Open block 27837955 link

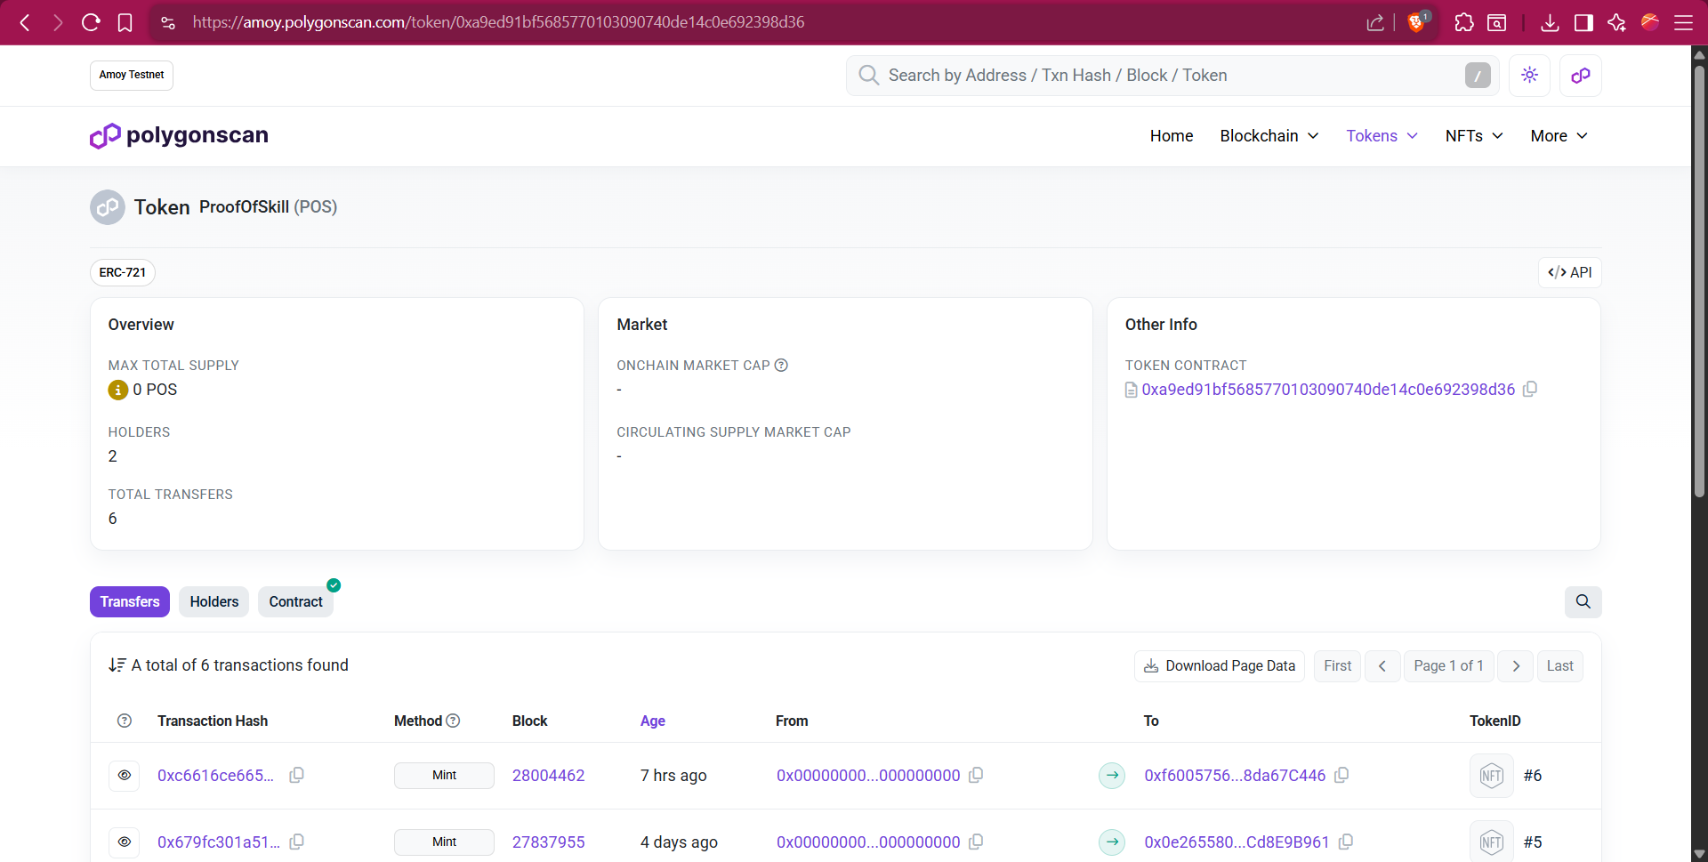[549, 842]
